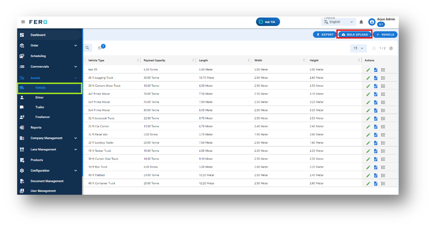432x228 pixels.
Task: Go to next page arrow in pagination
Action: click(391, 48)
